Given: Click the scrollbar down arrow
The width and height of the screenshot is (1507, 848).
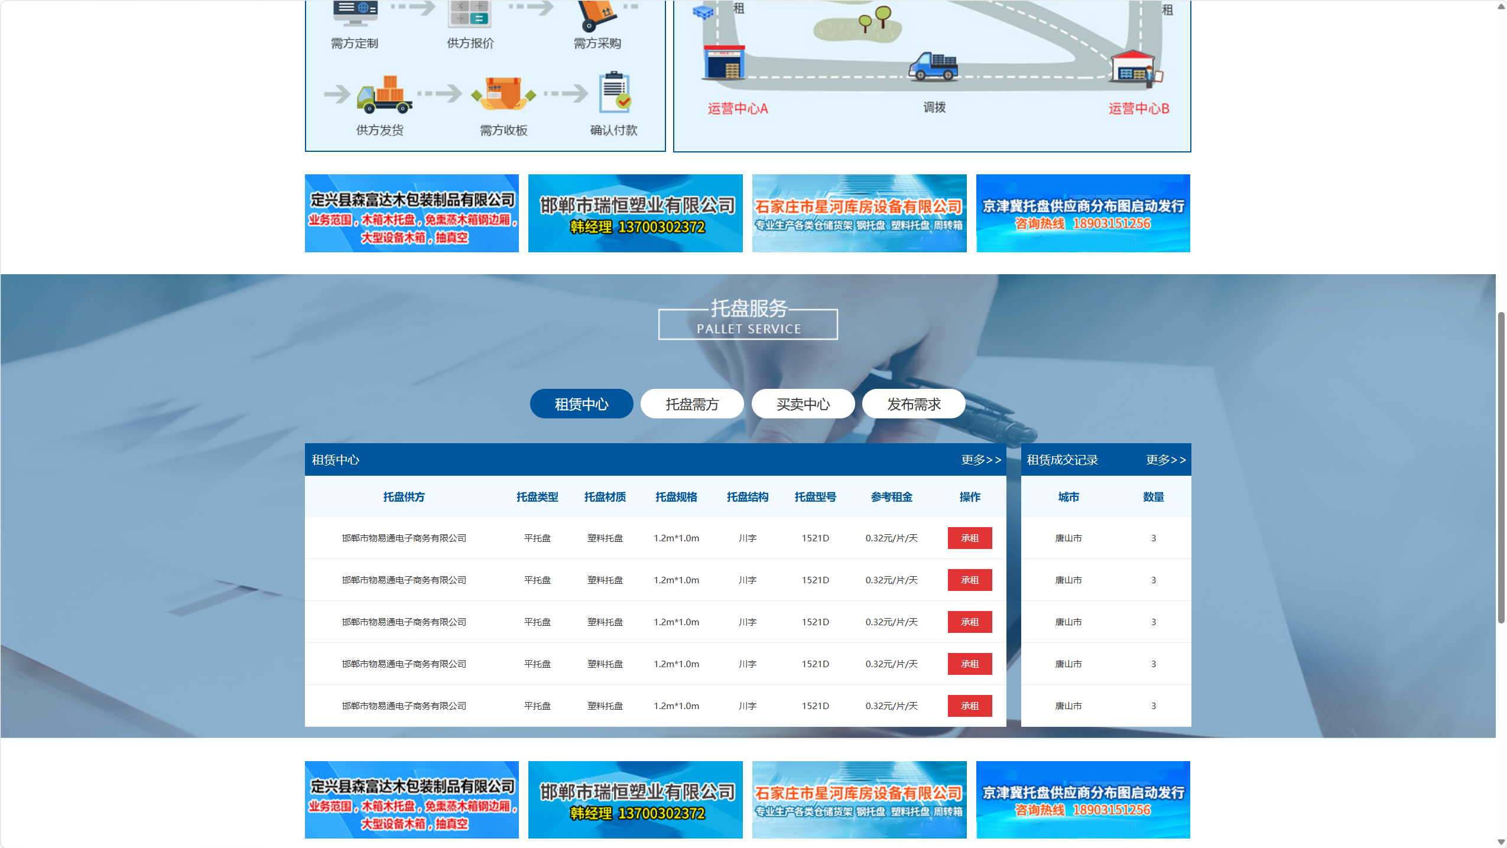Looking at the screenshot, I should [1500, 841].
